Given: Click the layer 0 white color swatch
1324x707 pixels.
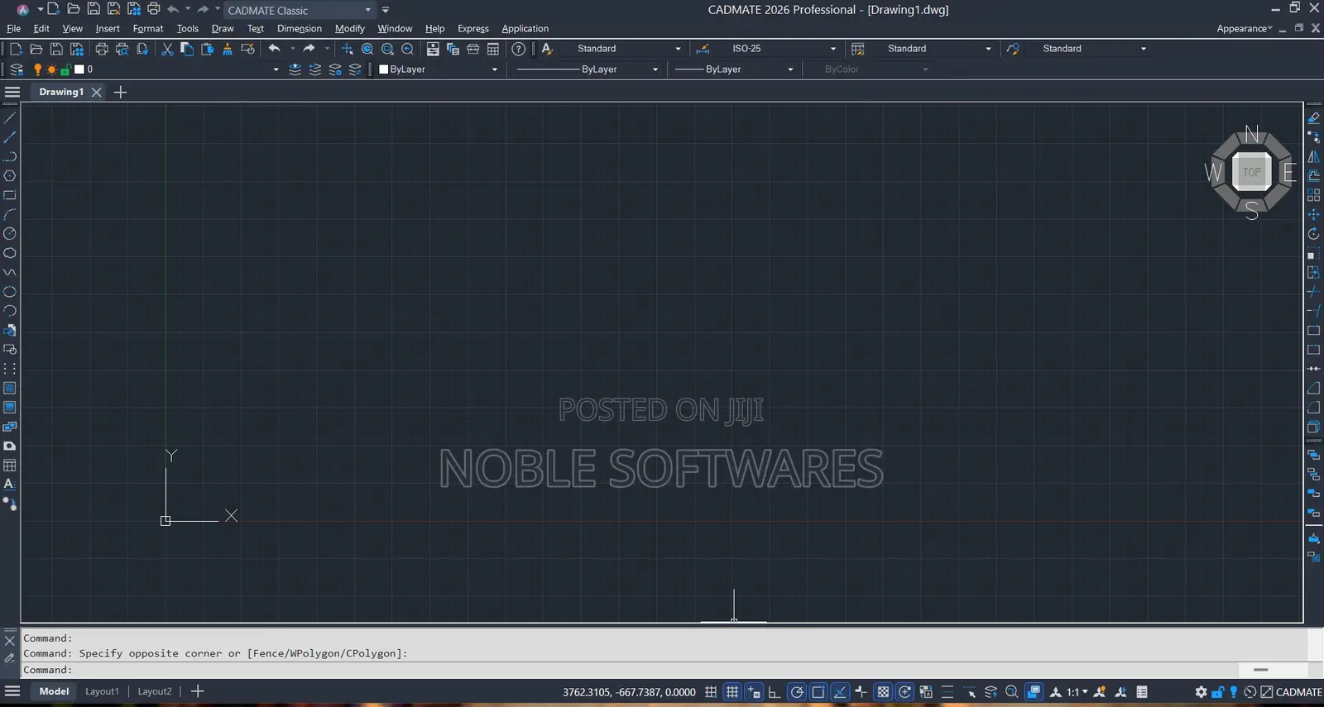Looking at the screenshot, I should (x=79, y=69).
